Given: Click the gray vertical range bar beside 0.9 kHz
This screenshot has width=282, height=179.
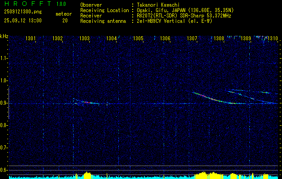Looking at the screenshot, I should 9,103.
